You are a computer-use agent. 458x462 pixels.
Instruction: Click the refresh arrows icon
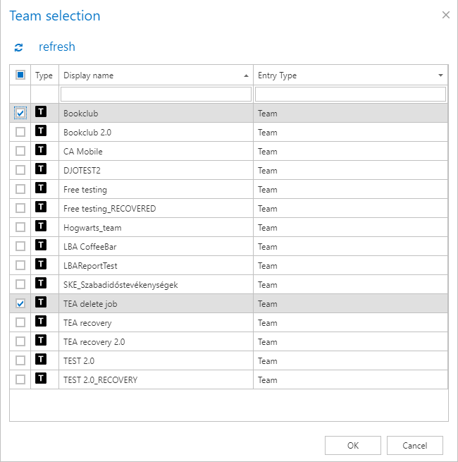point(18,47)
